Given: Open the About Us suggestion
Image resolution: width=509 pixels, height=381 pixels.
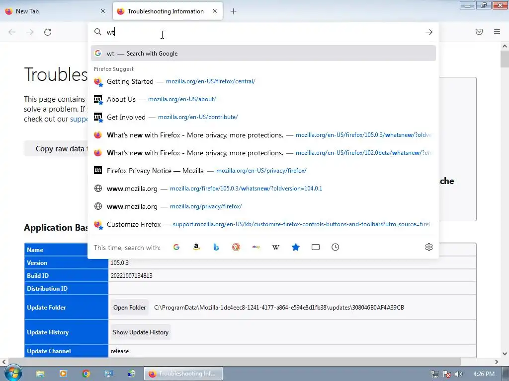Looking at the screenshot, I should pyautogui.click(x=263, y=99).
